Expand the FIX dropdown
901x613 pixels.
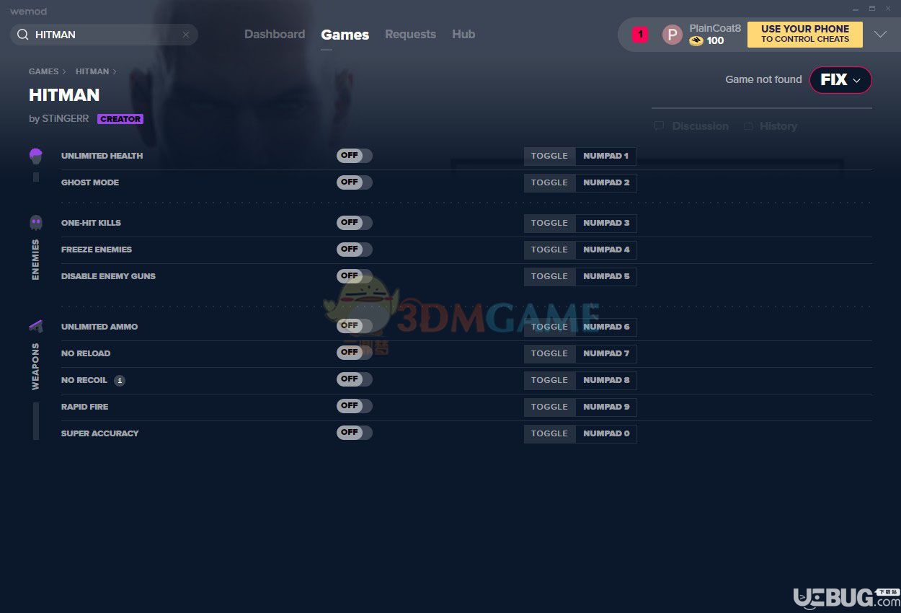(x=840, y=80)
